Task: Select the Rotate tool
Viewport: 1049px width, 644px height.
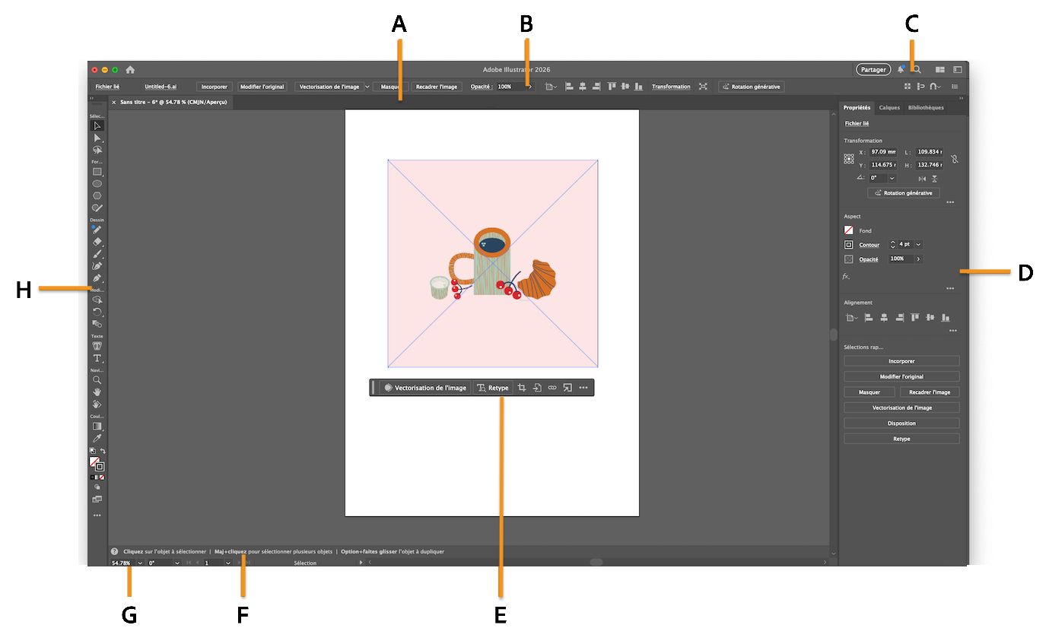Action: pyautogui.click(x=97, y=312)
